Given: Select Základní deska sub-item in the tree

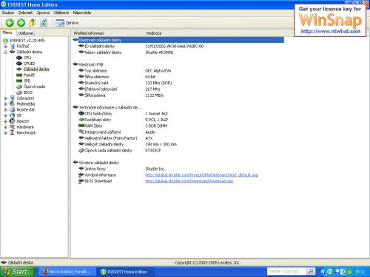Looking at the screenshot, I should [x=36, y=69].
